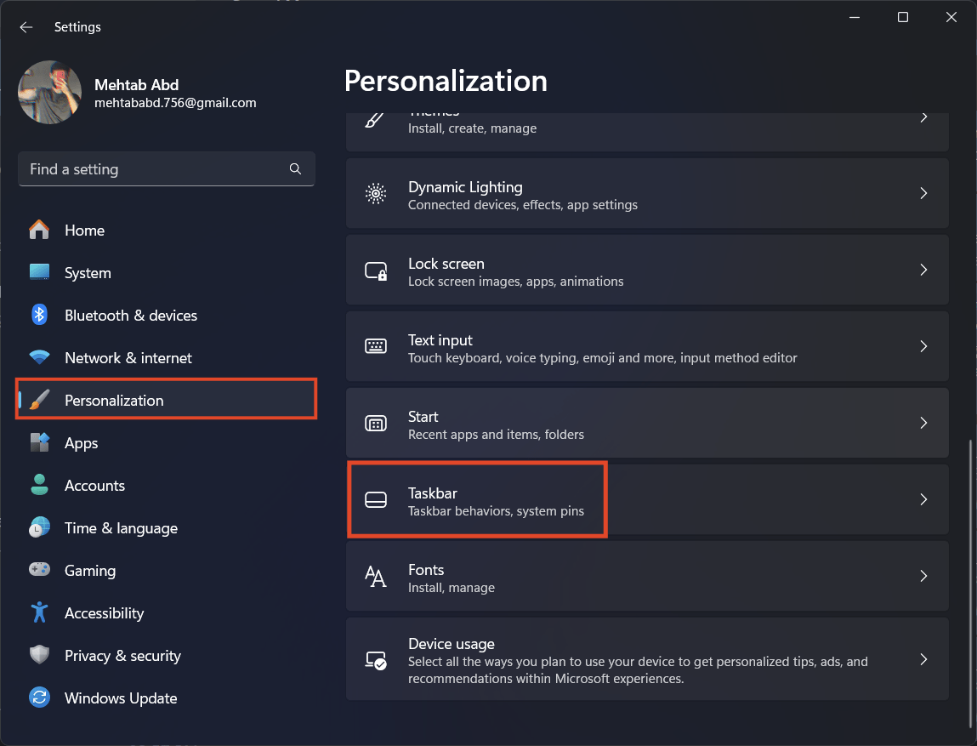Image resolution: width=977 pixels, height=746 pixels.
Task: Click the Gaming controller icon
Action: coord(39,570)
